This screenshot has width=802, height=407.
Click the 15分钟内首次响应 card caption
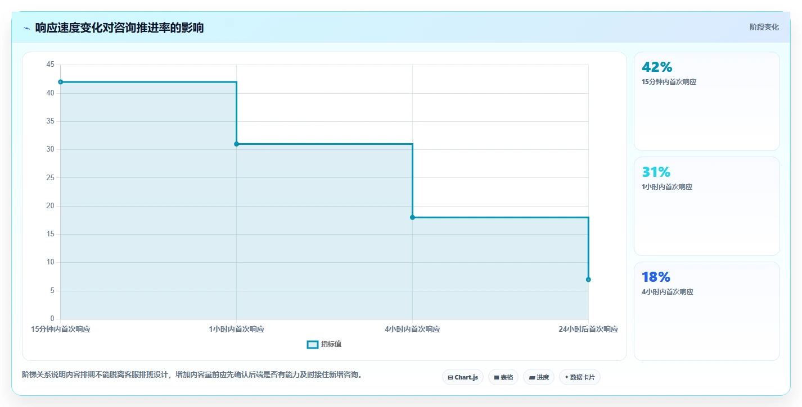click(x=669, y=82)
